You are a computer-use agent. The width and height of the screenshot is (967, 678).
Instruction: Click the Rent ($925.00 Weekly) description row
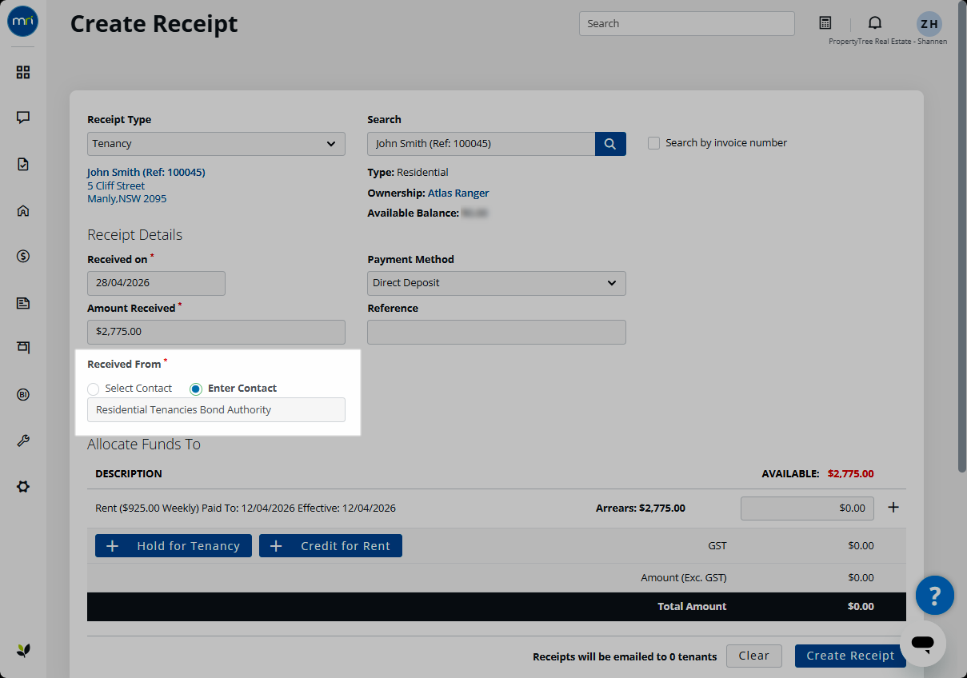[246, 508]
